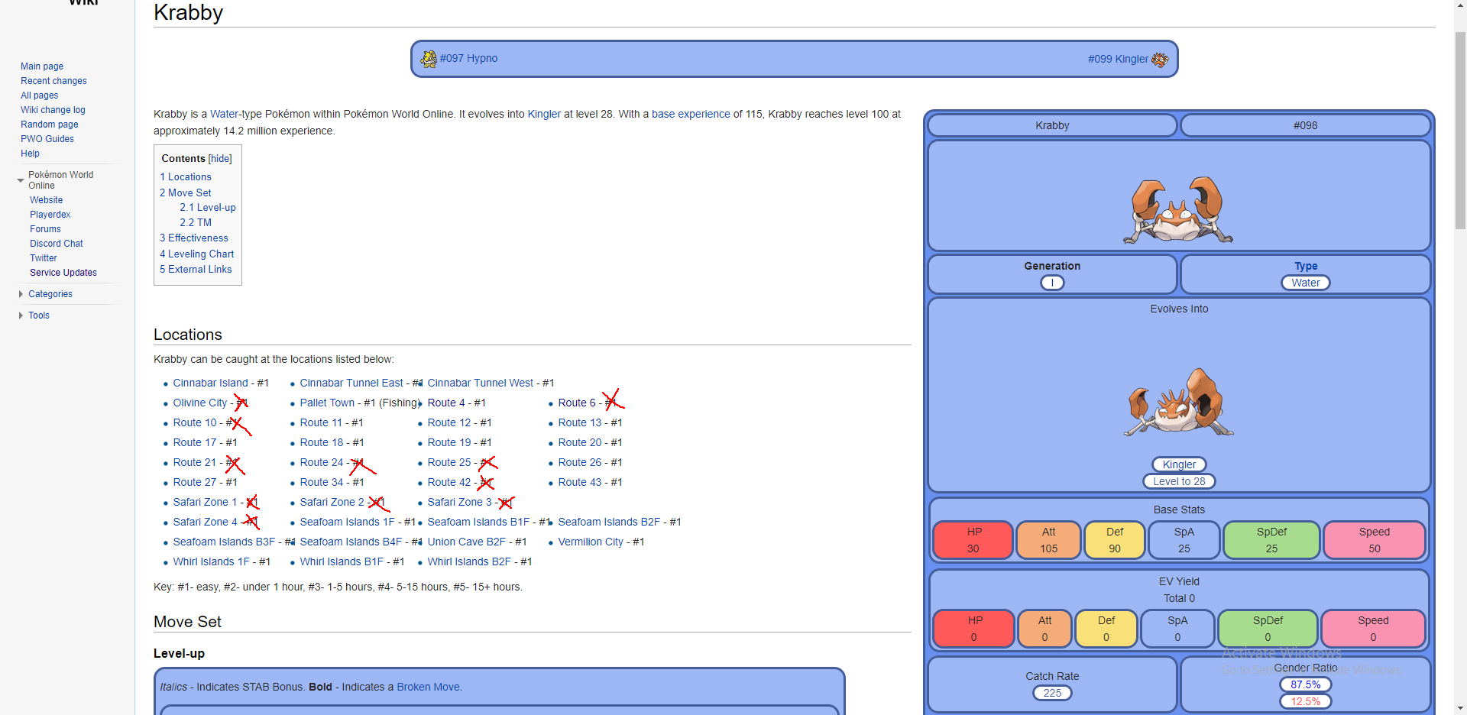Image resolution: width=1467 pixels, height=715 pixels.
Task: Open Union Cave B2F location
Action: (x=466, y=542)
